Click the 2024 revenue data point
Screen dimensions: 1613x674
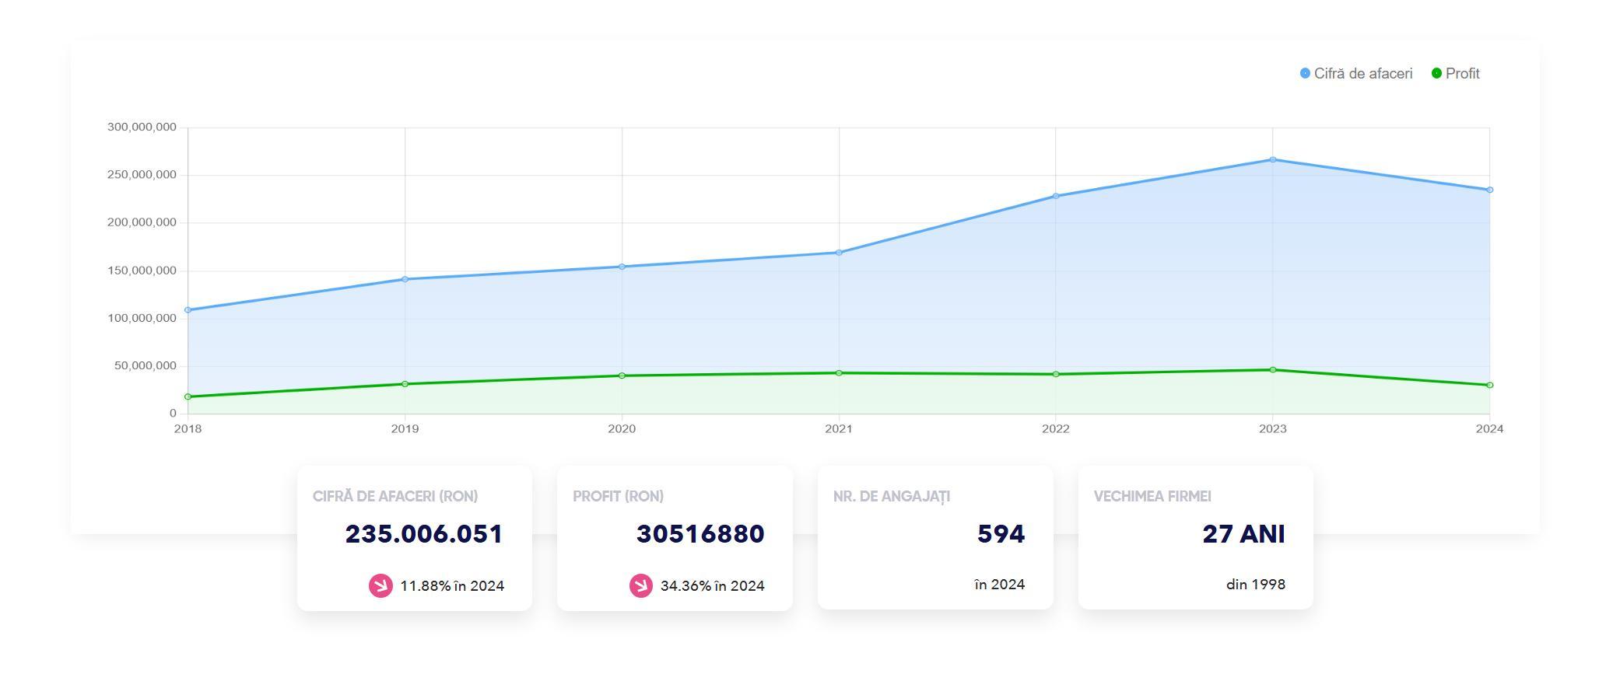[x=1489, y=190]
